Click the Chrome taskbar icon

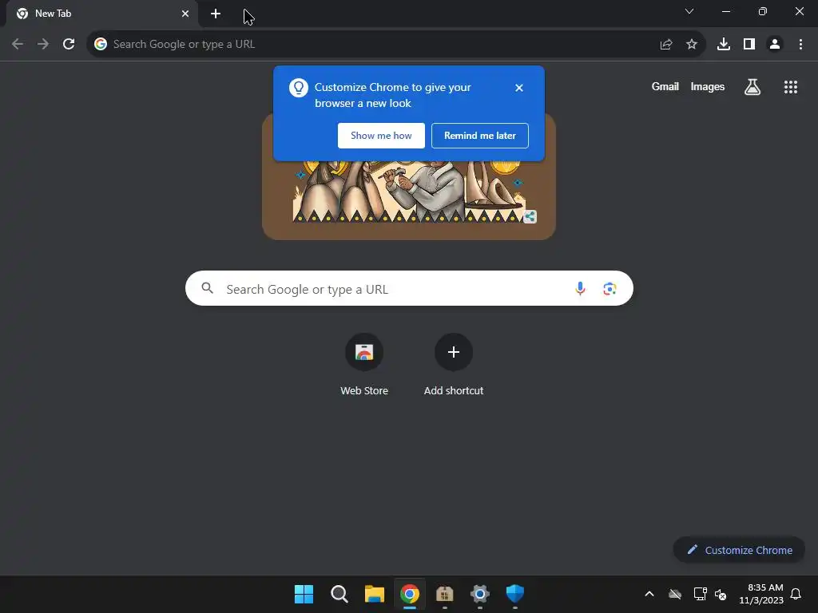tap(410, 594)
